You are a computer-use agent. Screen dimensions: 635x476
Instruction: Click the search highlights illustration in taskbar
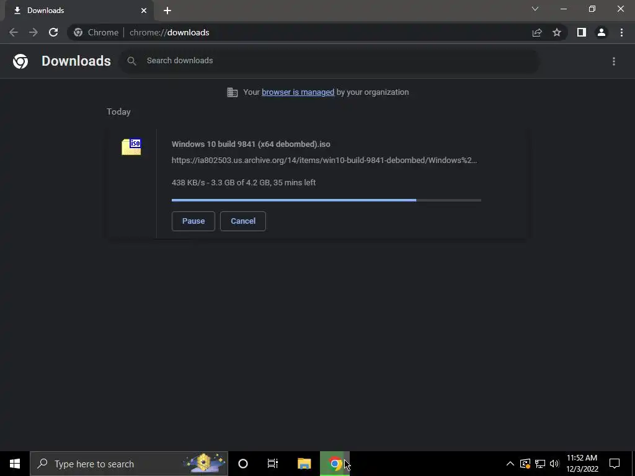tap(205, 464)
